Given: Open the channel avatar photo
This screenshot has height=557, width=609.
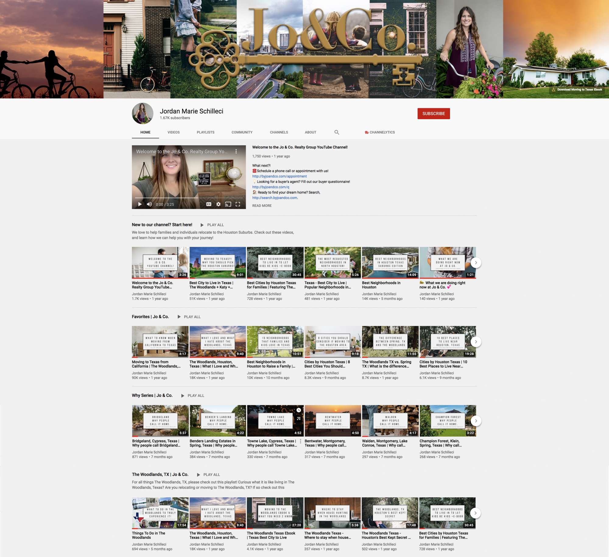Looking at the screenshot, I should (x=143, y=113).
